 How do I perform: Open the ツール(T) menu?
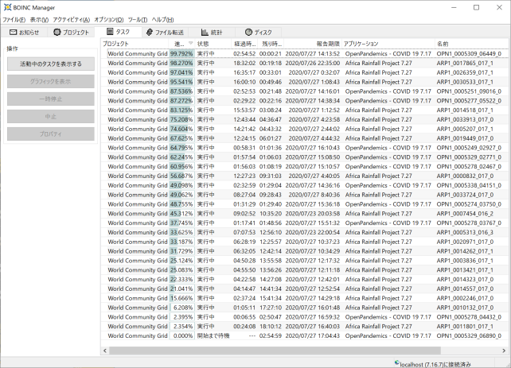click(x=138, y=20)
